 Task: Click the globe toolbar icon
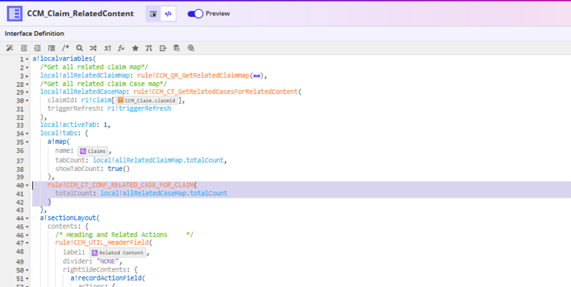coord(191,48)
